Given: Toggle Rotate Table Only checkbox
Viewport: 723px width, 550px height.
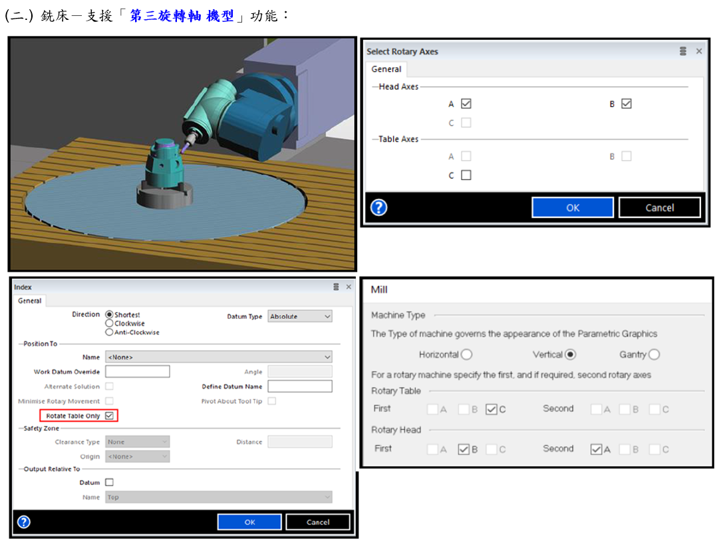Looking at the screenshot, I should pos(110,416).
